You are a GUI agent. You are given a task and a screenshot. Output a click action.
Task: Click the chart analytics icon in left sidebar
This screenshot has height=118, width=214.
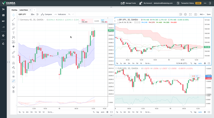pyautogui.click(x=3, y=27)
